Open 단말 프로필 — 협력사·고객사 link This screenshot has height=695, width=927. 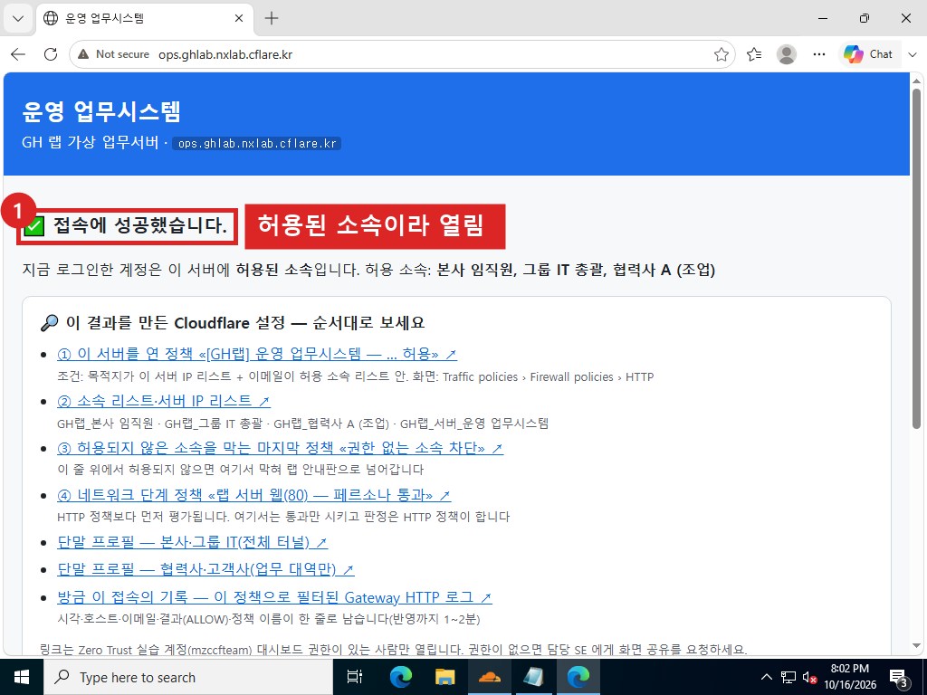coord(205,569)
